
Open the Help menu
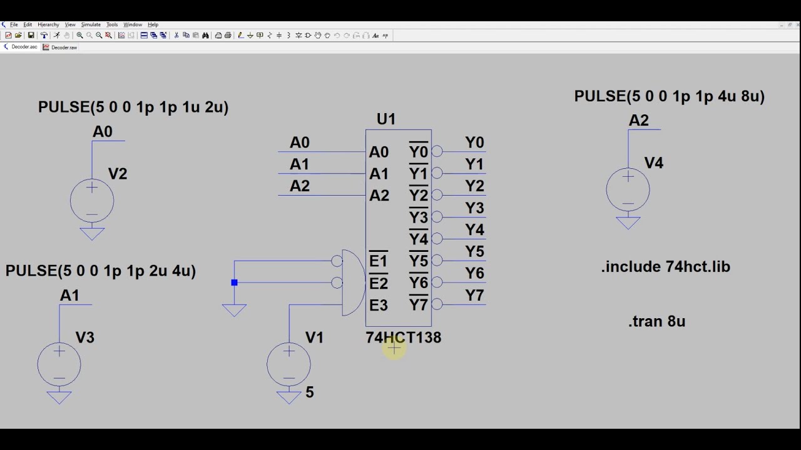(153, 24)
